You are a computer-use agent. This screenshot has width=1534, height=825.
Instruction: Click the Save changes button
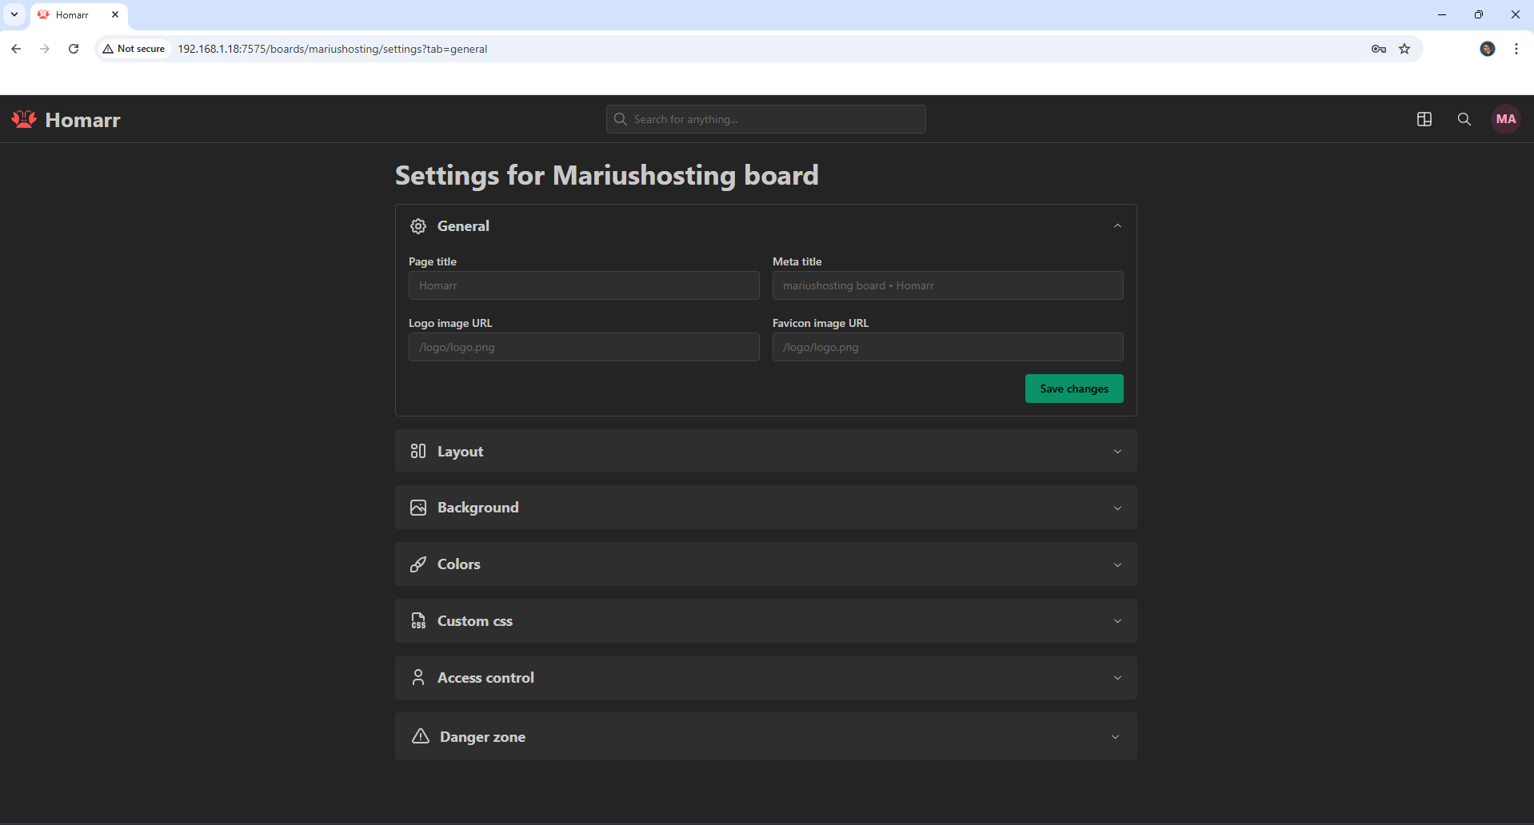click(1074, 389)
